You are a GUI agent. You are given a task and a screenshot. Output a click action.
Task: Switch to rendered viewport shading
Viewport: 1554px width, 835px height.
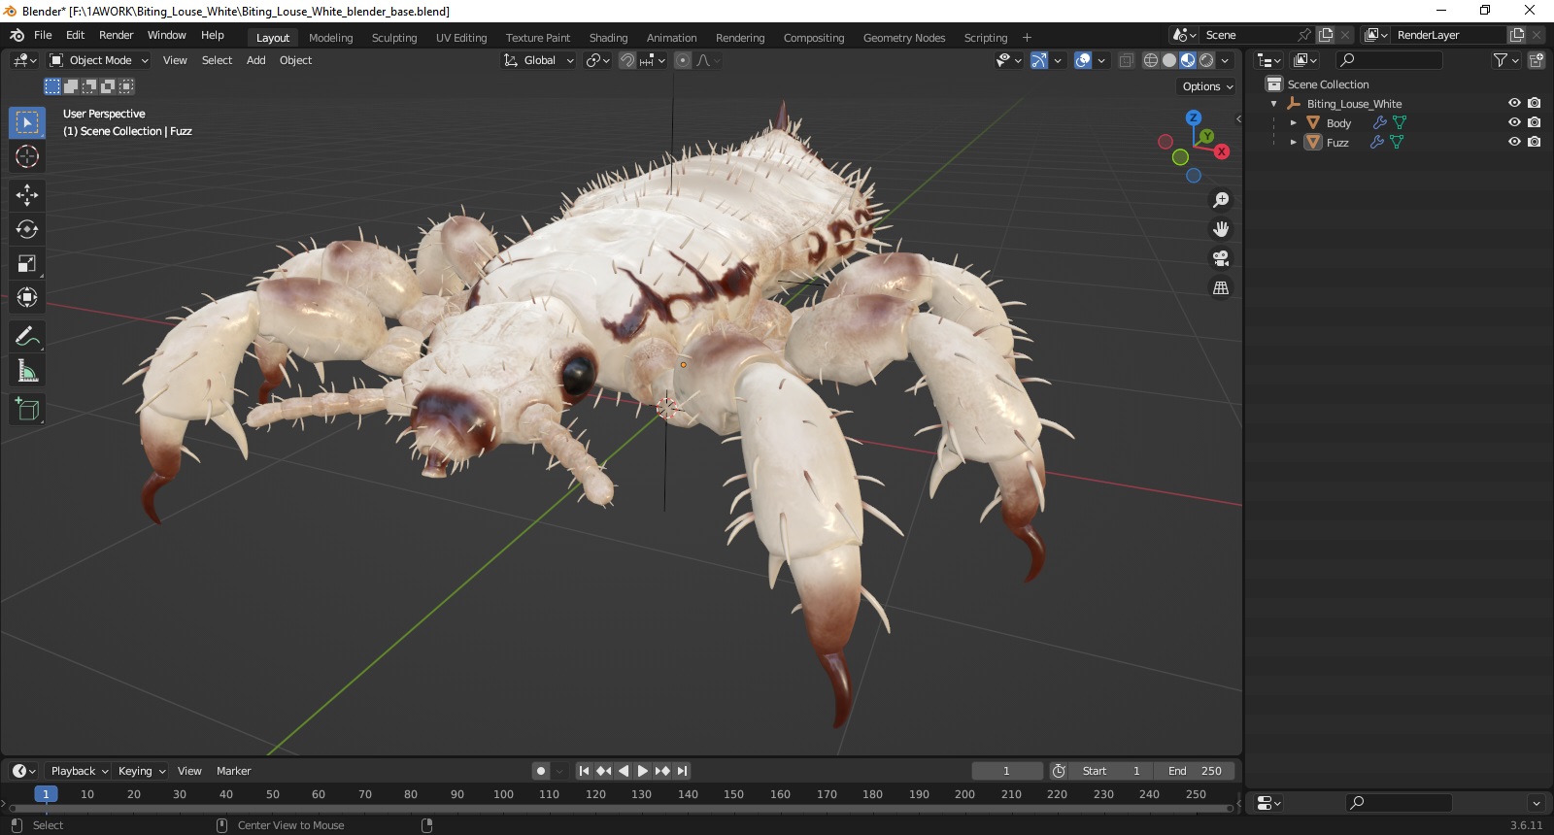coord(1206,60)
